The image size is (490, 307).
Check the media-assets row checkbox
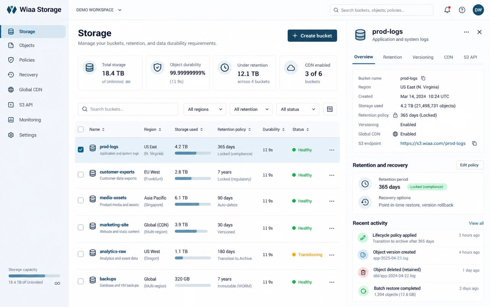[x=80, y=200]
